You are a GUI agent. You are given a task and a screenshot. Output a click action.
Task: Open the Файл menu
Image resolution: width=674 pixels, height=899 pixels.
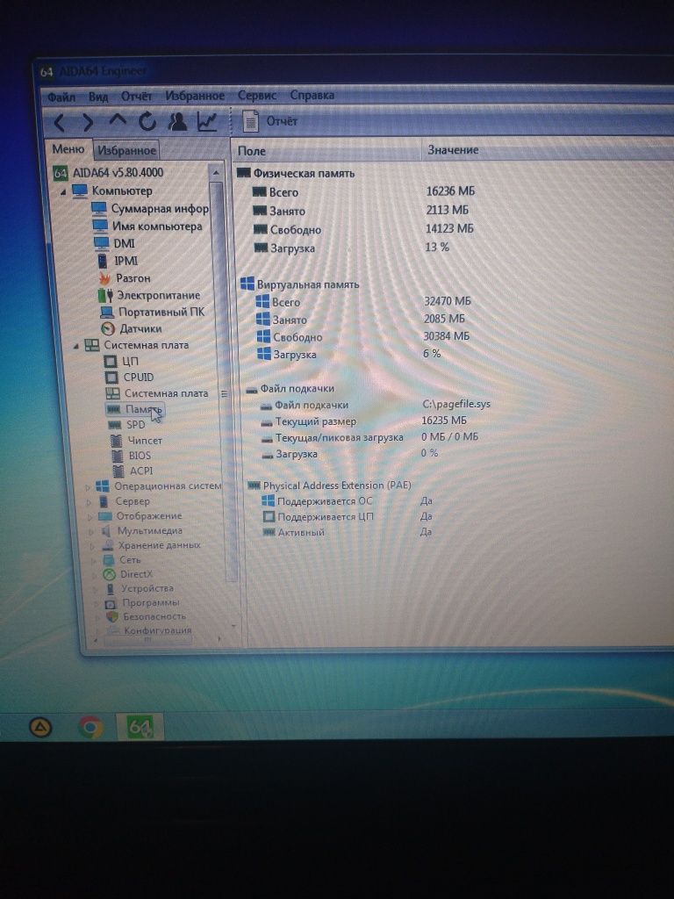[x=61, y=97]
